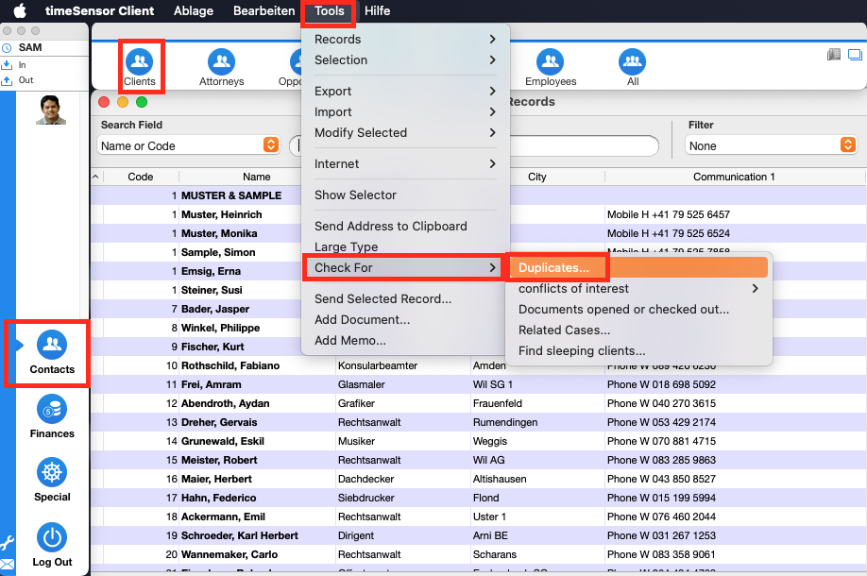This screenshot has height=576, width=867.
Task: Open the Filter dropdown set to None
Action: tap(771, 145)
